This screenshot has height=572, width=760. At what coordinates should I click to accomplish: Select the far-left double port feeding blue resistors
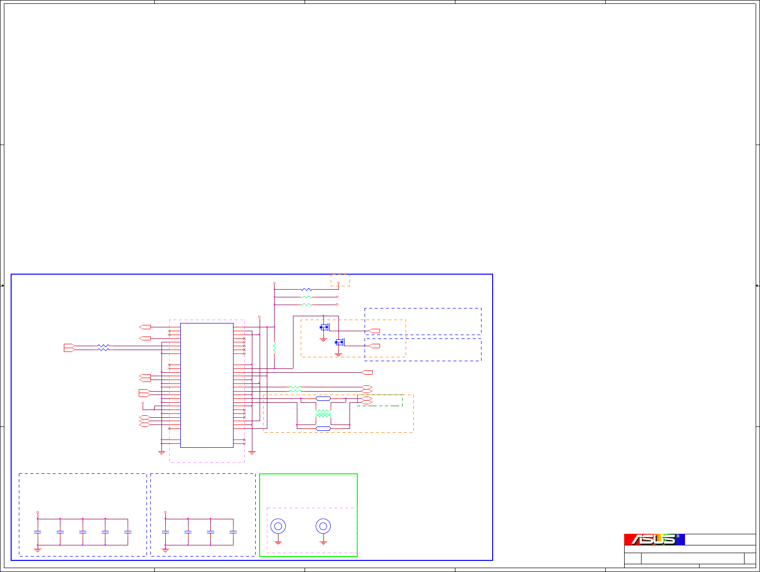(70, 347)
